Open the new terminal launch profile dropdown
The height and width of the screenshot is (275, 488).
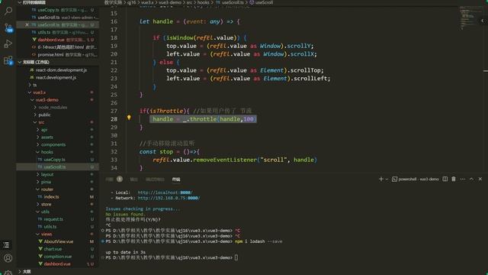pos(387,180)
